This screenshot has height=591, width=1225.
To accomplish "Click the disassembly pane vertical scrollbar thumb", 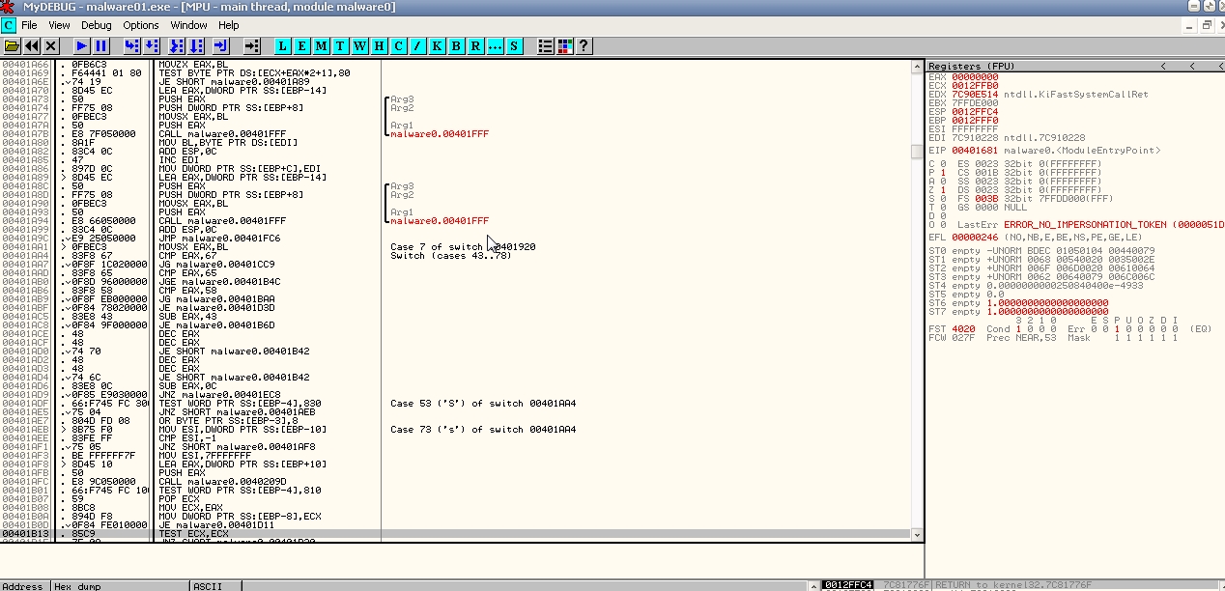I will pyautogui.click(x=917, y=152).
